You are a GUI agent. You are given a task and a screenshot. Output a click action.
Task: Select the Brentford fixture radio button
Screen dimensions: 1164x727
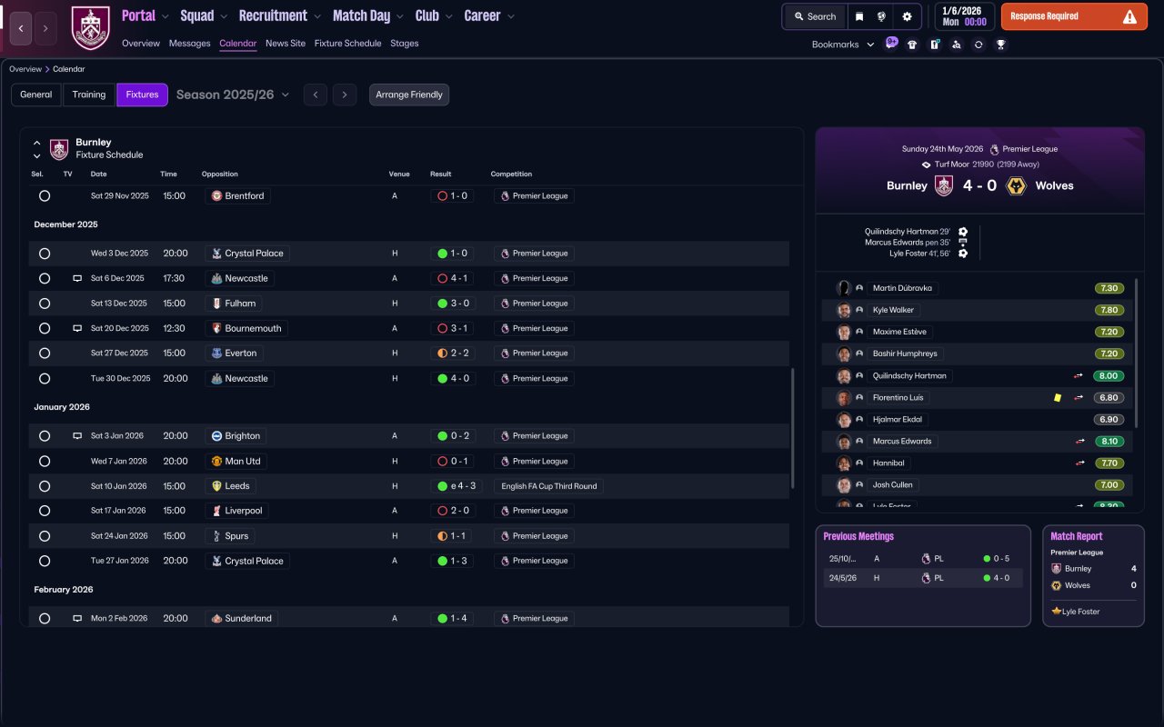[x=45, y=195]
